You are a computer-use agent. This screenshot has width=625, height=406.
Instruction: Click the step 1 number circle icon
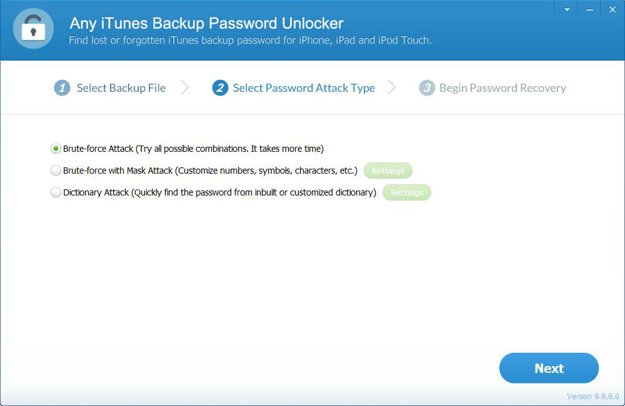(62, 88)
